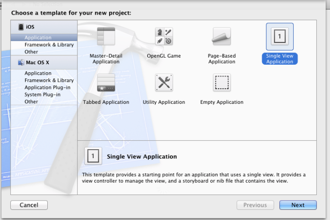Select the Single View Application template icon
The height and width of the screenshot is (220, 330).
[x=279, y=36]
